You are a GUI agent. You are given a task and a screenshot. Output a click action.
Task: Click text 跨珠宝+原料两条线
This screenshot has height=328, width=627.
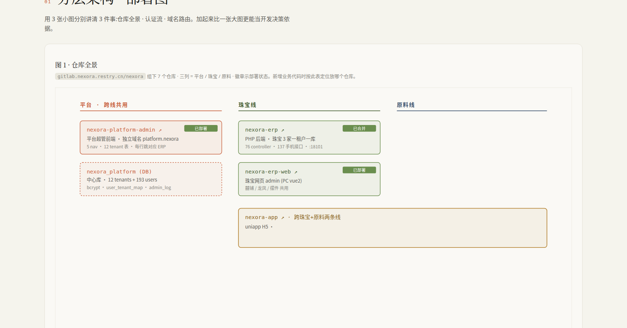(317, 217)
